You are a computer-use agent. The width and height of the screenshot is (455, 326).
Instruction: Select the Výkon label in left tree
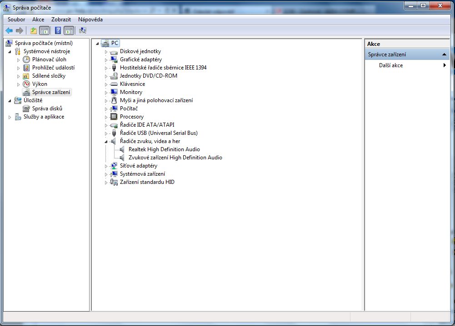[x=40, y=84]
